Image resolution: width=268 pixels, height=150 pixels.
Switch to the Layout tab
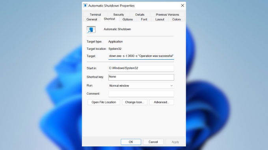160,19
